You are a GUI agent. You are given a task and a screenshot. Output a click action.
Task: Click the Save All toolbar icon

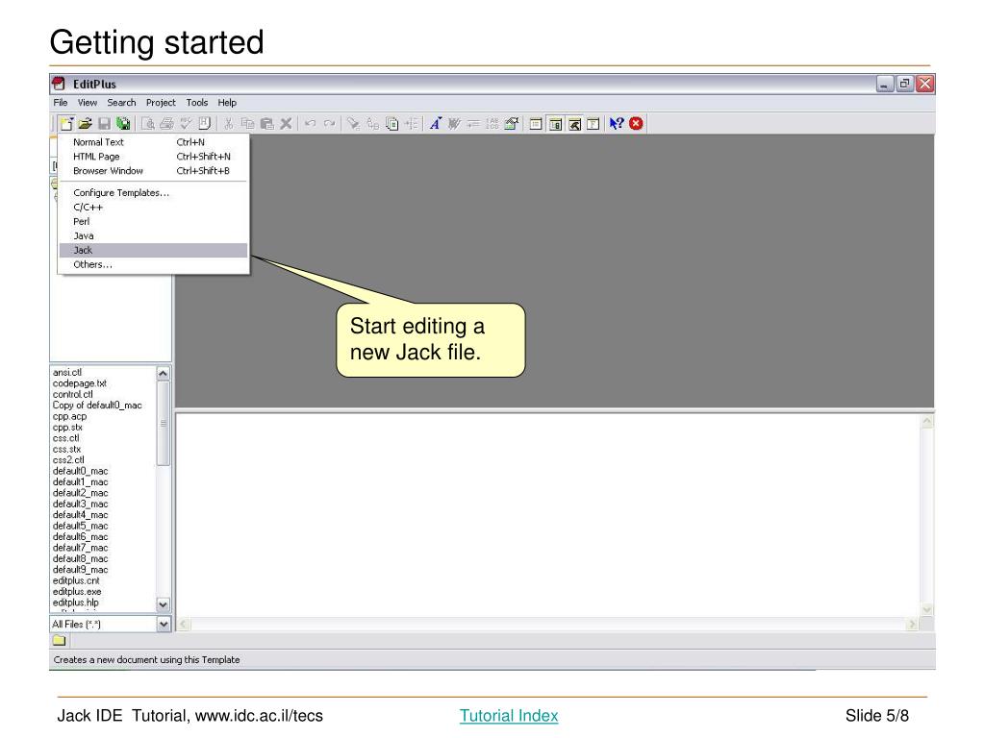pyautogui.click(x=123, y=124)
